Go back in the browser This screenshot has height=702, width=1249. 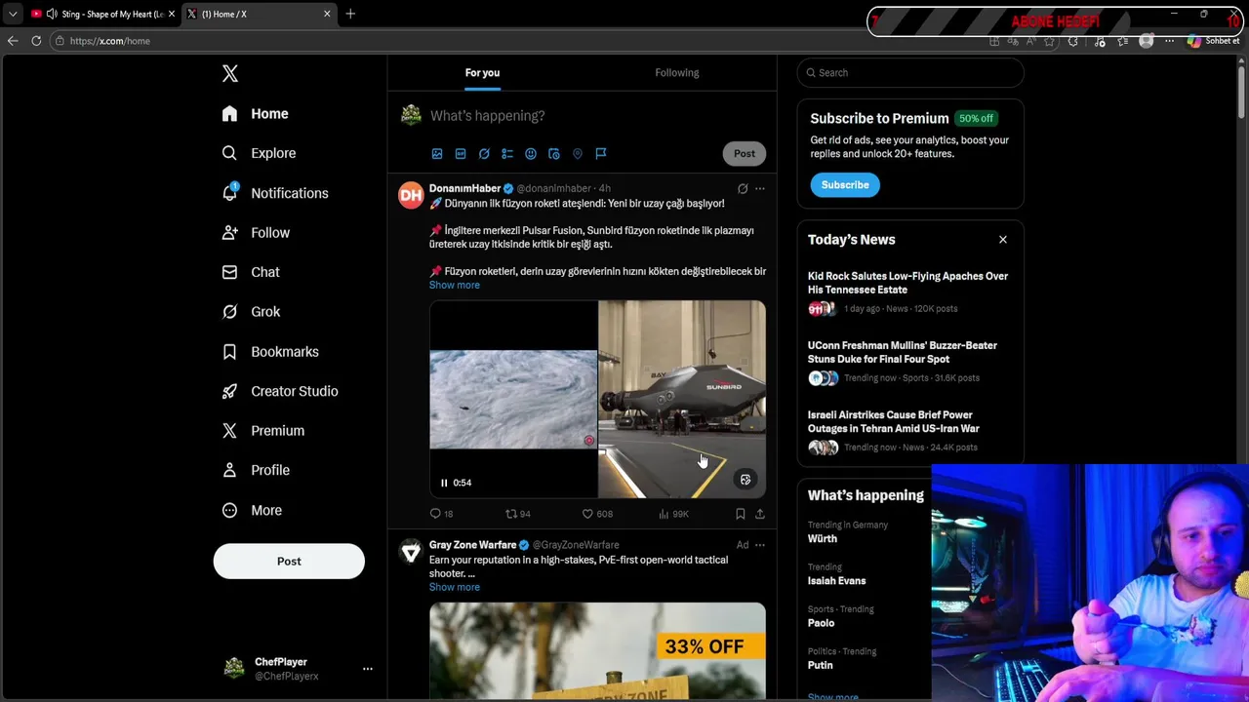point(13,41)
